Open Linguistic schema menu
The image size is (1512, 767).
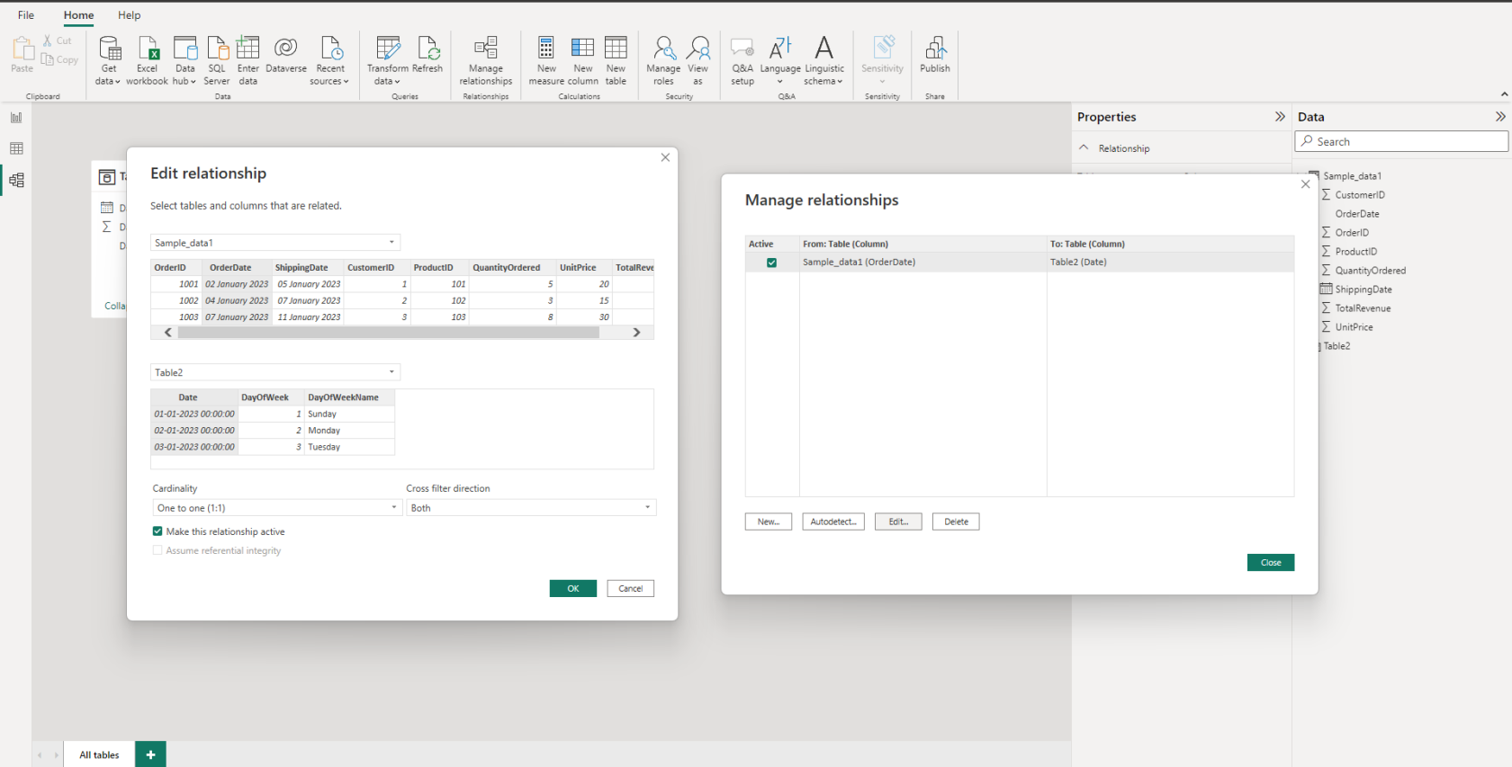(824, 60)
